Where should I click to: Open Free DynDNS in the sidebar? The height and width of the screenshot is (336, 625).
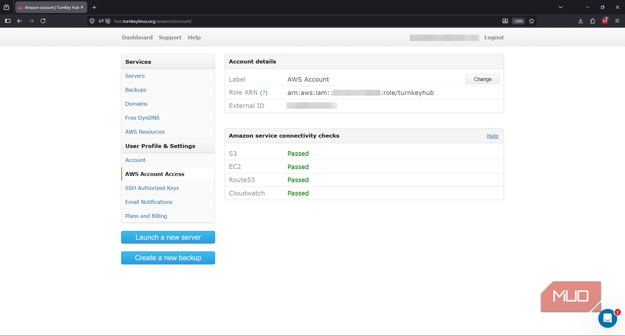[x=142, y=118]
